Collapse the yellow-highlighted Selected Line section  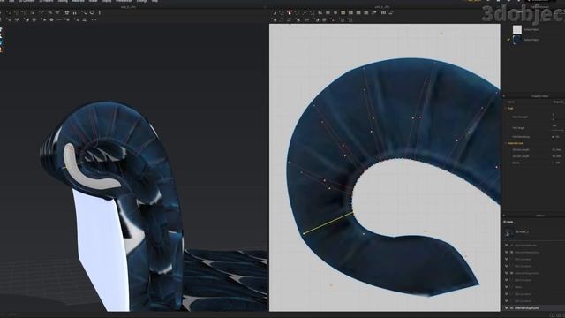pos(506,143)
